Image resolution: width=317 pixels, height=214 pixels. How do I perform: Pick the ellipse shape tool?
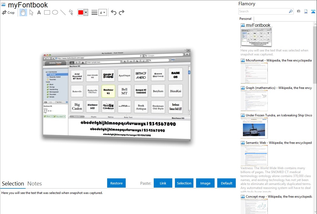coord(55,12)
